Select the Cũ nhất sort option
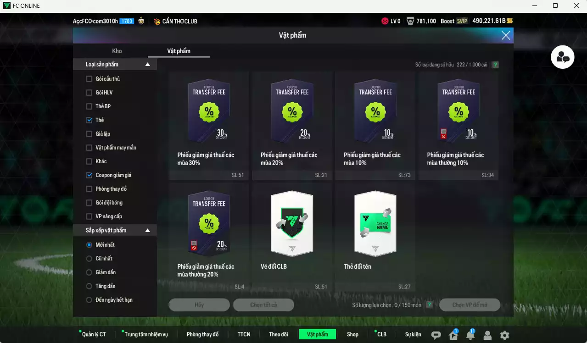Viewport: 587px width, 343px height. pyautogui.click(x=89, y=259)
